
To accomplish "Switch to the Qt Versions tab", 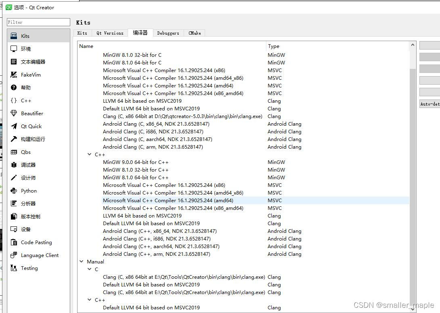I will click(110, 33).
